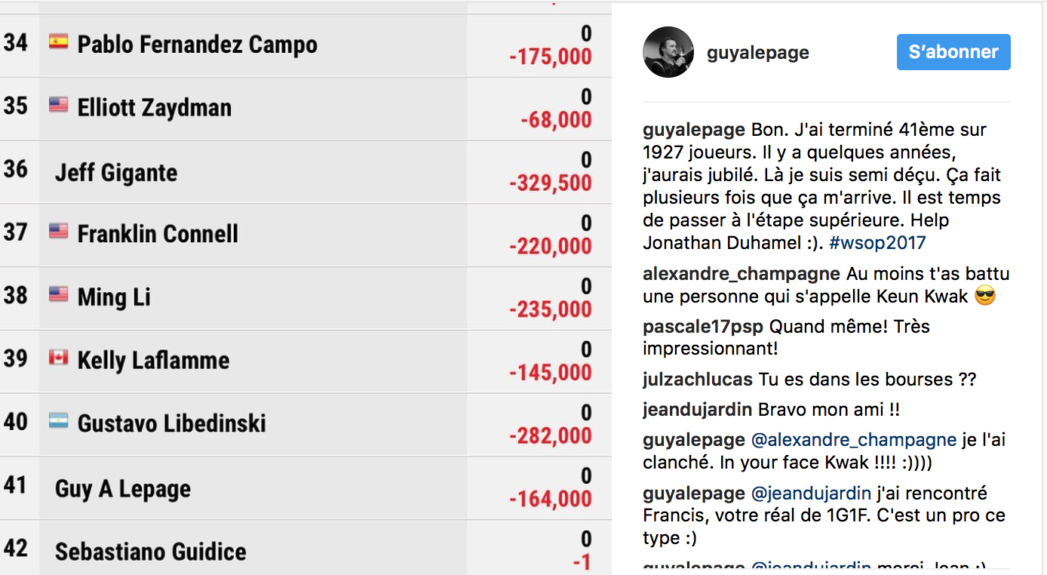
Task: Click the @alexandre_champagne mention in the reply
Action: pyautogui.click(x=854, y=440)
